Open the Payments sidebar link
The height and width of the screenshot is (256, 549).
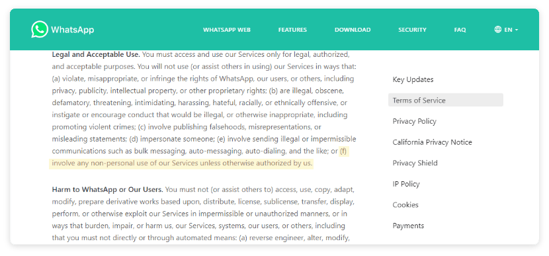pos(408,226)
